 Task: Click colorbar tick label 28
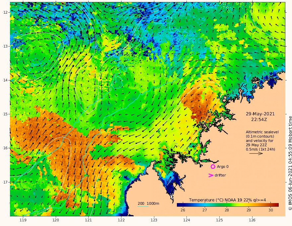[227, 210]
